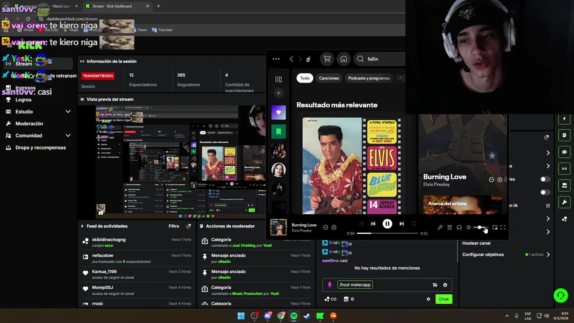Skip to next track in Spotify
Screen dimensions: 574x323
(x=402, y=224)
